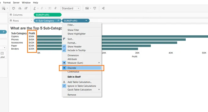Click the worksheet title text
The image size is (208, 112).
pyautogui.click(x=36, y=28)
